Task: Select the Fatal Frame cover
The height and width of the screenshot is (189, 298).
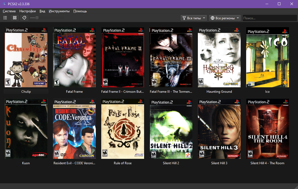Action: pos(74,57)
